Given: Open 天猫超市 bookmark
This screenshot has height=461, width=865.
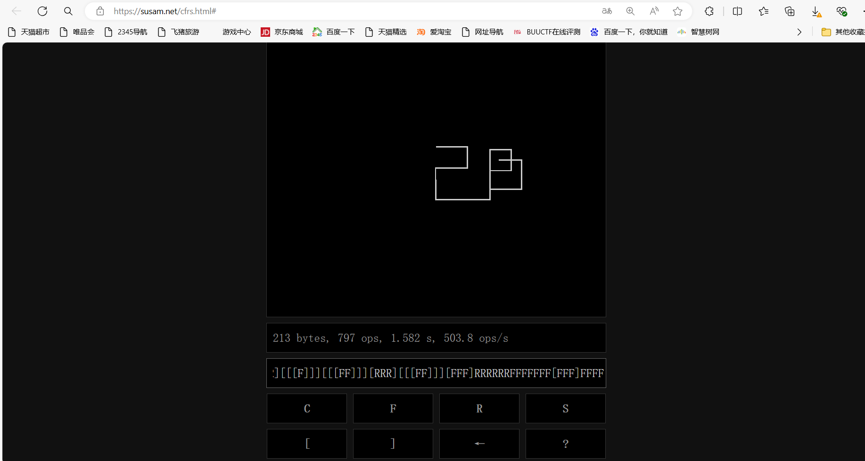Looking at the screenshot, I should (29, 32).
